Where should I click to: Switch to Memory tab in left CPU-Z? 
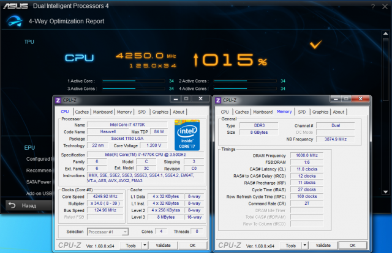(124, 112)
